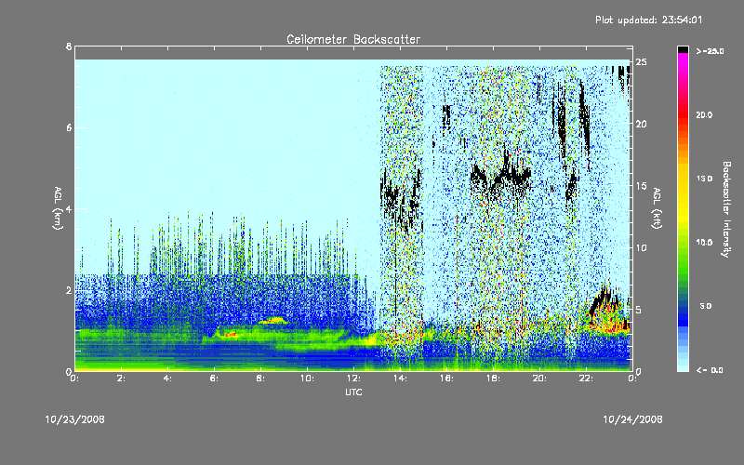744x465 pixels.
Task: Pick the black top segment of the colorbar
Action: [683, 49]
